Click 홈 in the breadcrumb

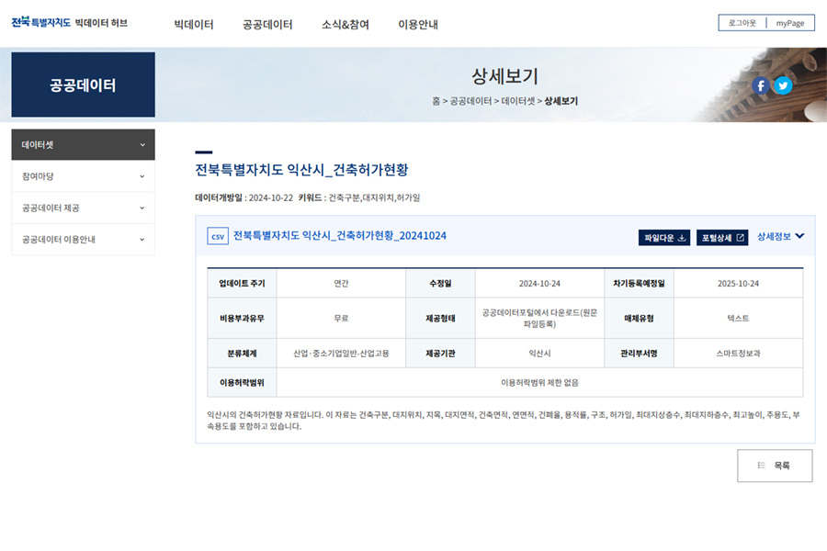[436, 101]
